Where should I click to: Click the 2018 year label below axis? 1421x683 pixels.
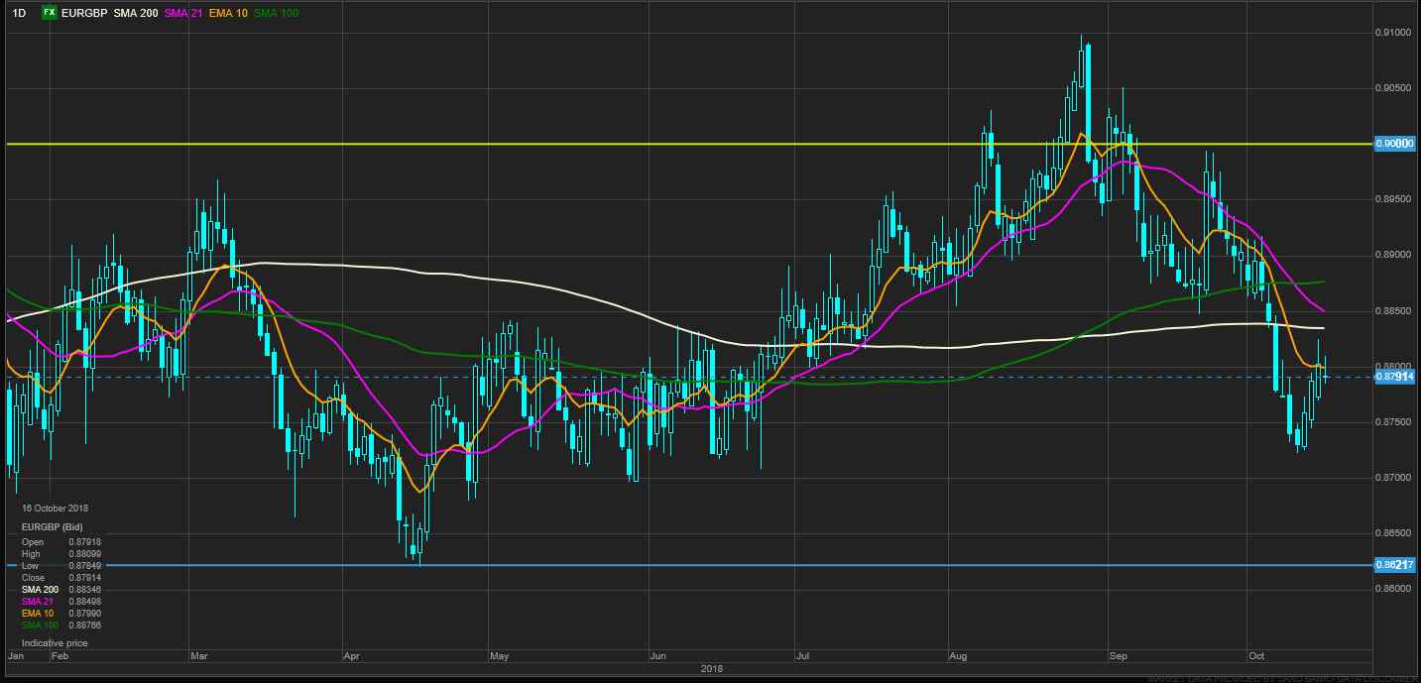712,669
